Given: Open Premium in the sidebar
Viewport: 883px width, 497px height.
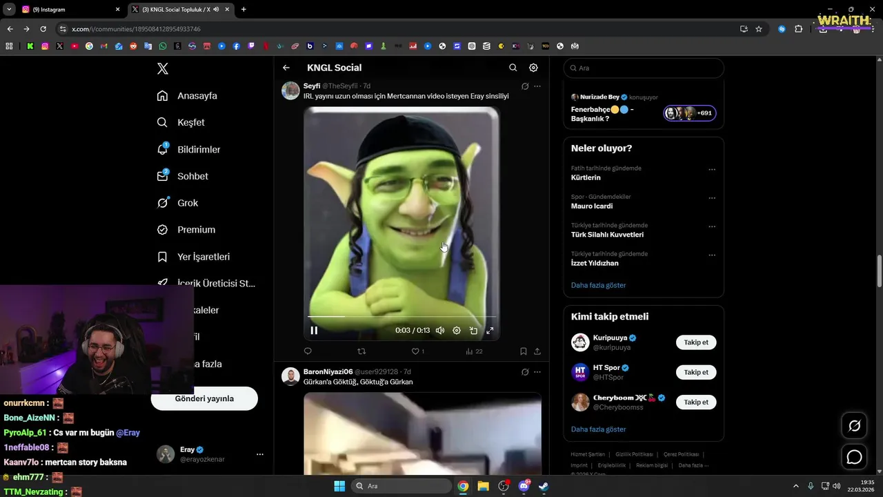Looking at the screenshot, I should coord(186,230).
